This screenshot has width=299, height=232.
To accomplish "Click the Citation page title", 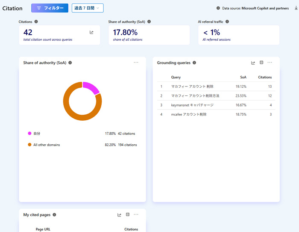I will click(12, 9).
